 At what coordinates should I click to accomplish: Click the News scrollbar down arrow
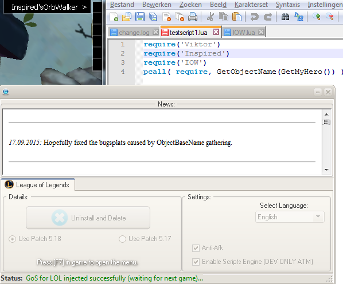point(326,170)
